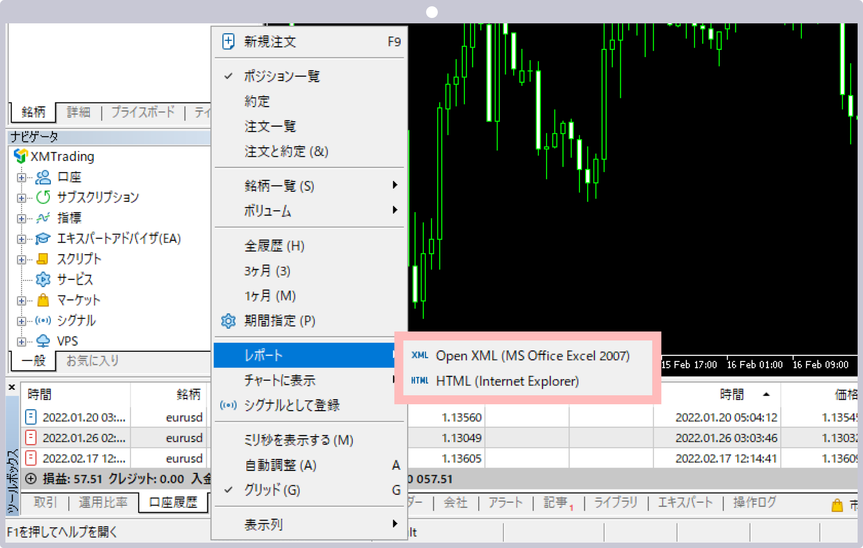Select 注文一覧 in the context menu

(x=309, y=127)
